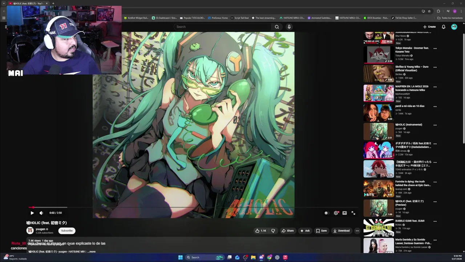This screenshot has height=262, width=465.
Task: Open options for HOLIC (Instrumental) video
Action: tap(435, 125)
